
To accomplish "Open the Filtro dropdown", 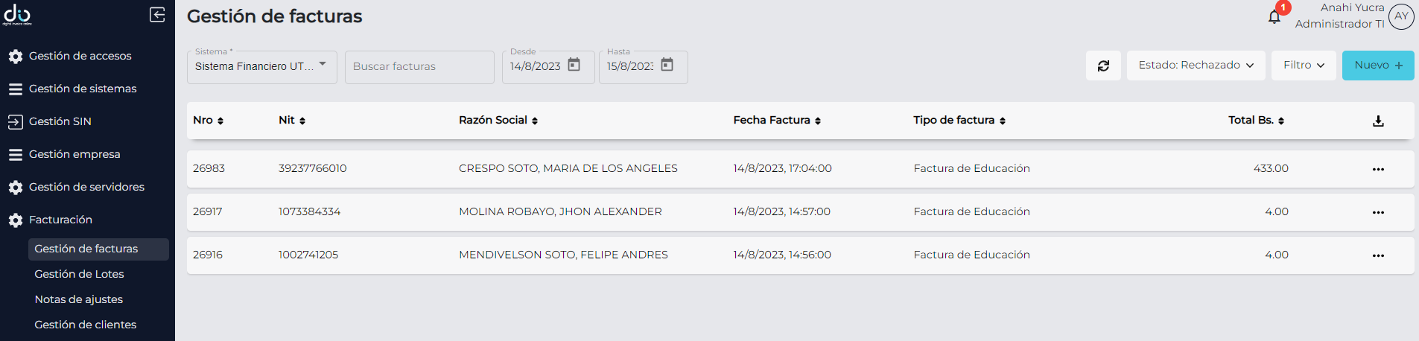I will (x=1304, y=66).
